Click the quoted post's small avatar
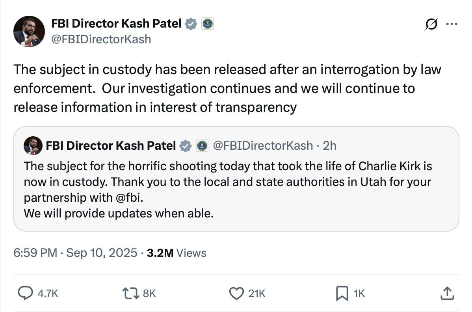472x312 pixels. click(33, 146)
